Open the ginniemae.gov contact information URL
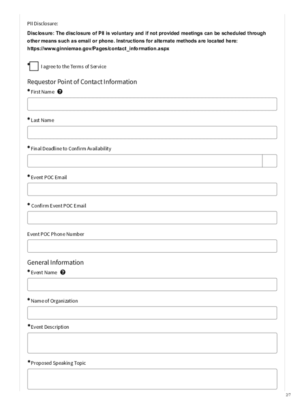Viewport: 304px width, 405px height. pos(98,48)
